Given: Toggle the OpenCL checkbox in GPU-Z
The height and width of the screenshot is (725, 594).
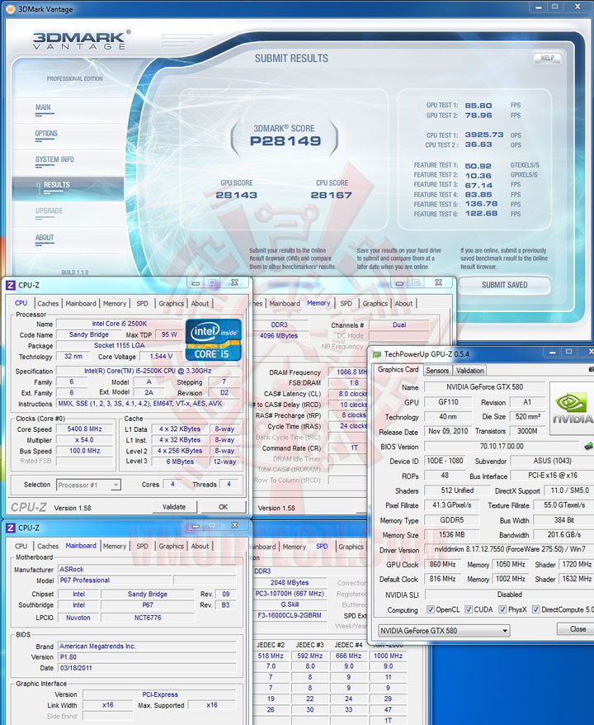Looking at the screenshot, I should click(431, 609).
